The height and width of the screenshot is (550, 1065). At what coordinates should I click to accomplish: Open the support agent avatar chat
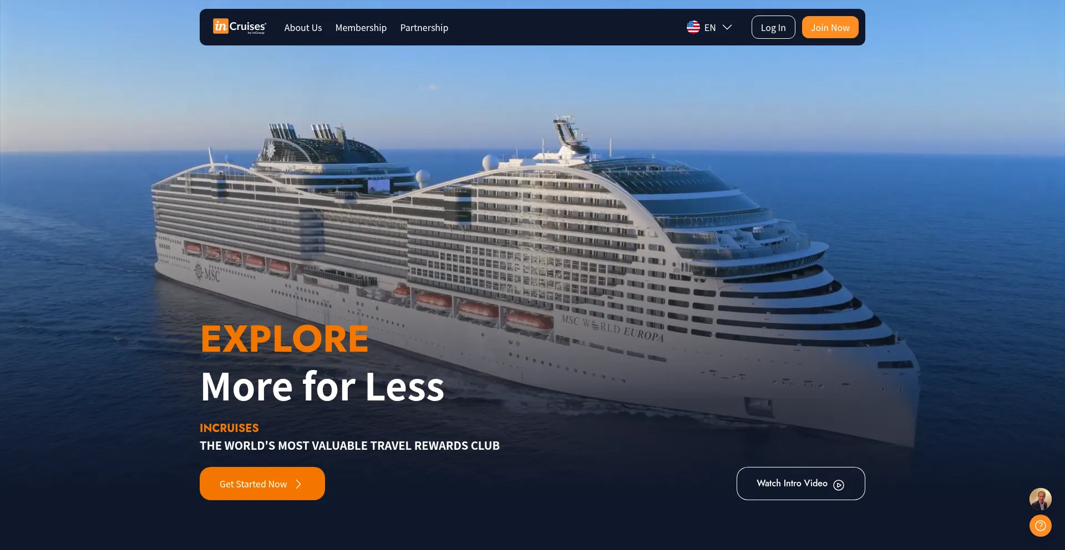coord(1041,499)
